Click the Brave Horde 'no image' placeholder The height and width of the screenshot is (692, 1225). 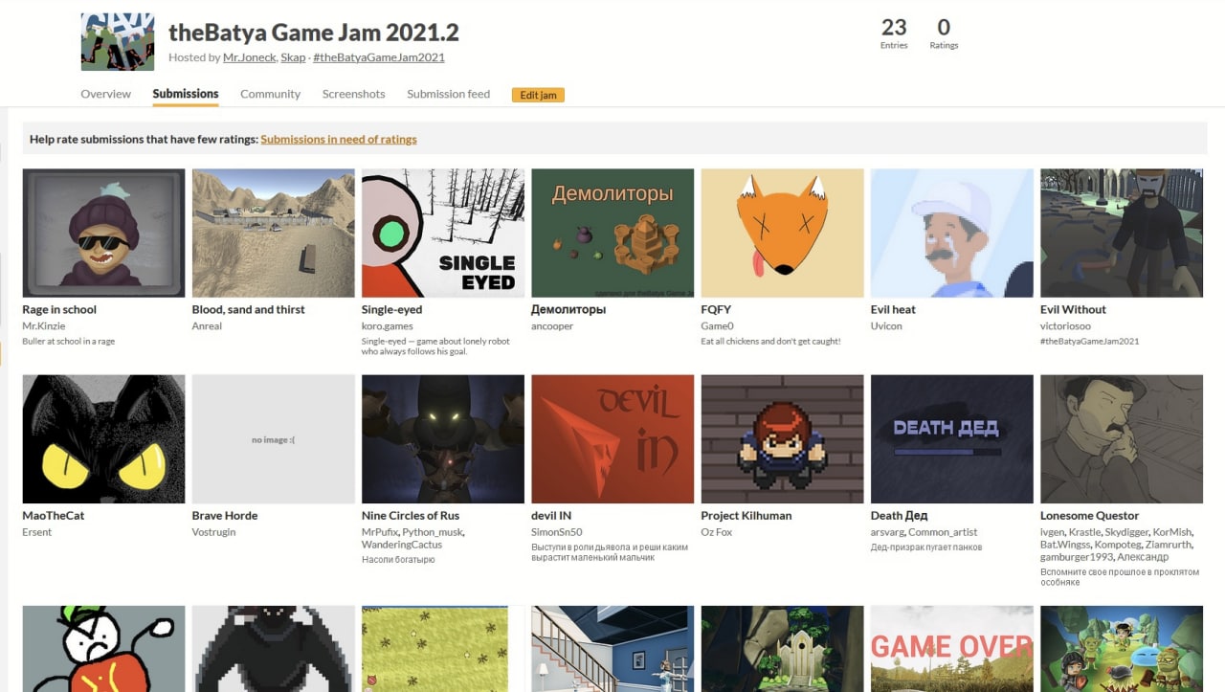click(274, 439)
